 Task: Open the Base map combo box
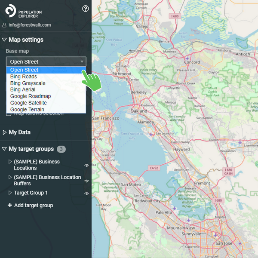[x=46, y=61]
